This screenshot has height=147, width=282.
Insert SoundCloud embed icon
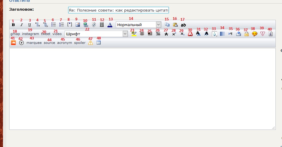pyautogui.click(x=13, y=43)
